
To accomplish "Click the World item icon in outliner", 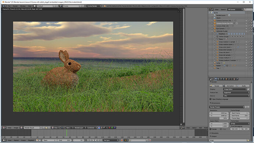I will 215,18.
